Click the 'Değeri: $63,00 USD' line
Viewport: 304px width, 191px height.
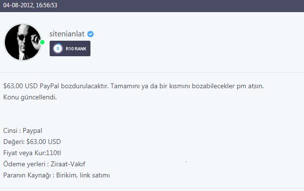pyautogui.click(x=32, y=142)
